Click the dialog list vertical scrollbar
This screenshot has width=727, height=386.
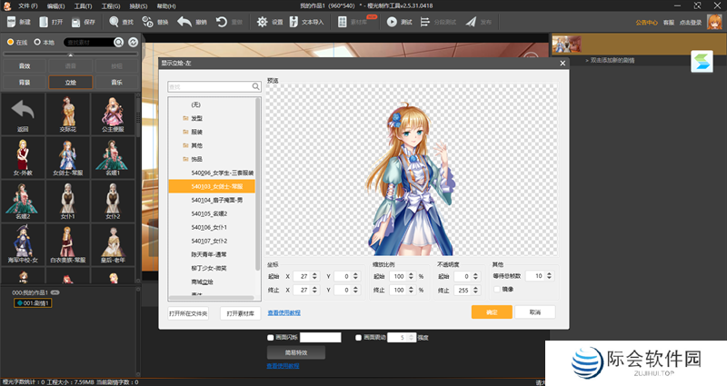point(258,185)
